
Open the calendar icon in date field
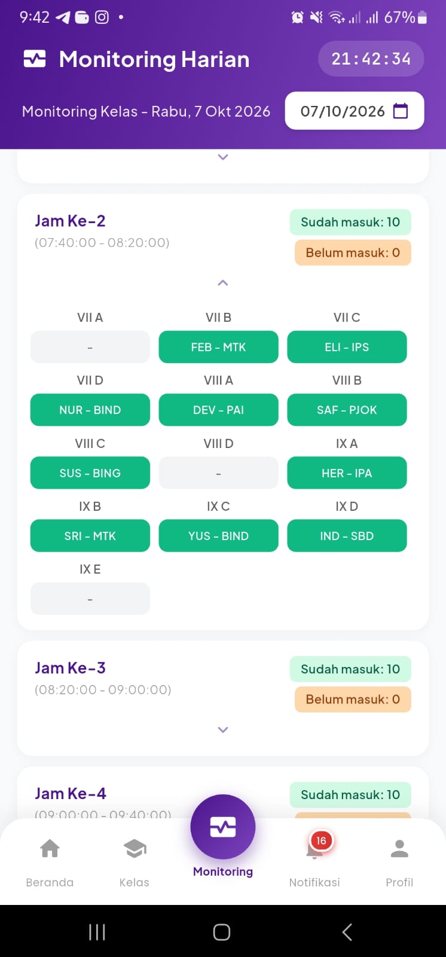401,111
